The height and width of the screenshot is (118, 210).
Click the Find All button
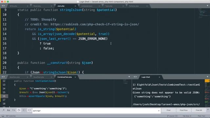199,110
